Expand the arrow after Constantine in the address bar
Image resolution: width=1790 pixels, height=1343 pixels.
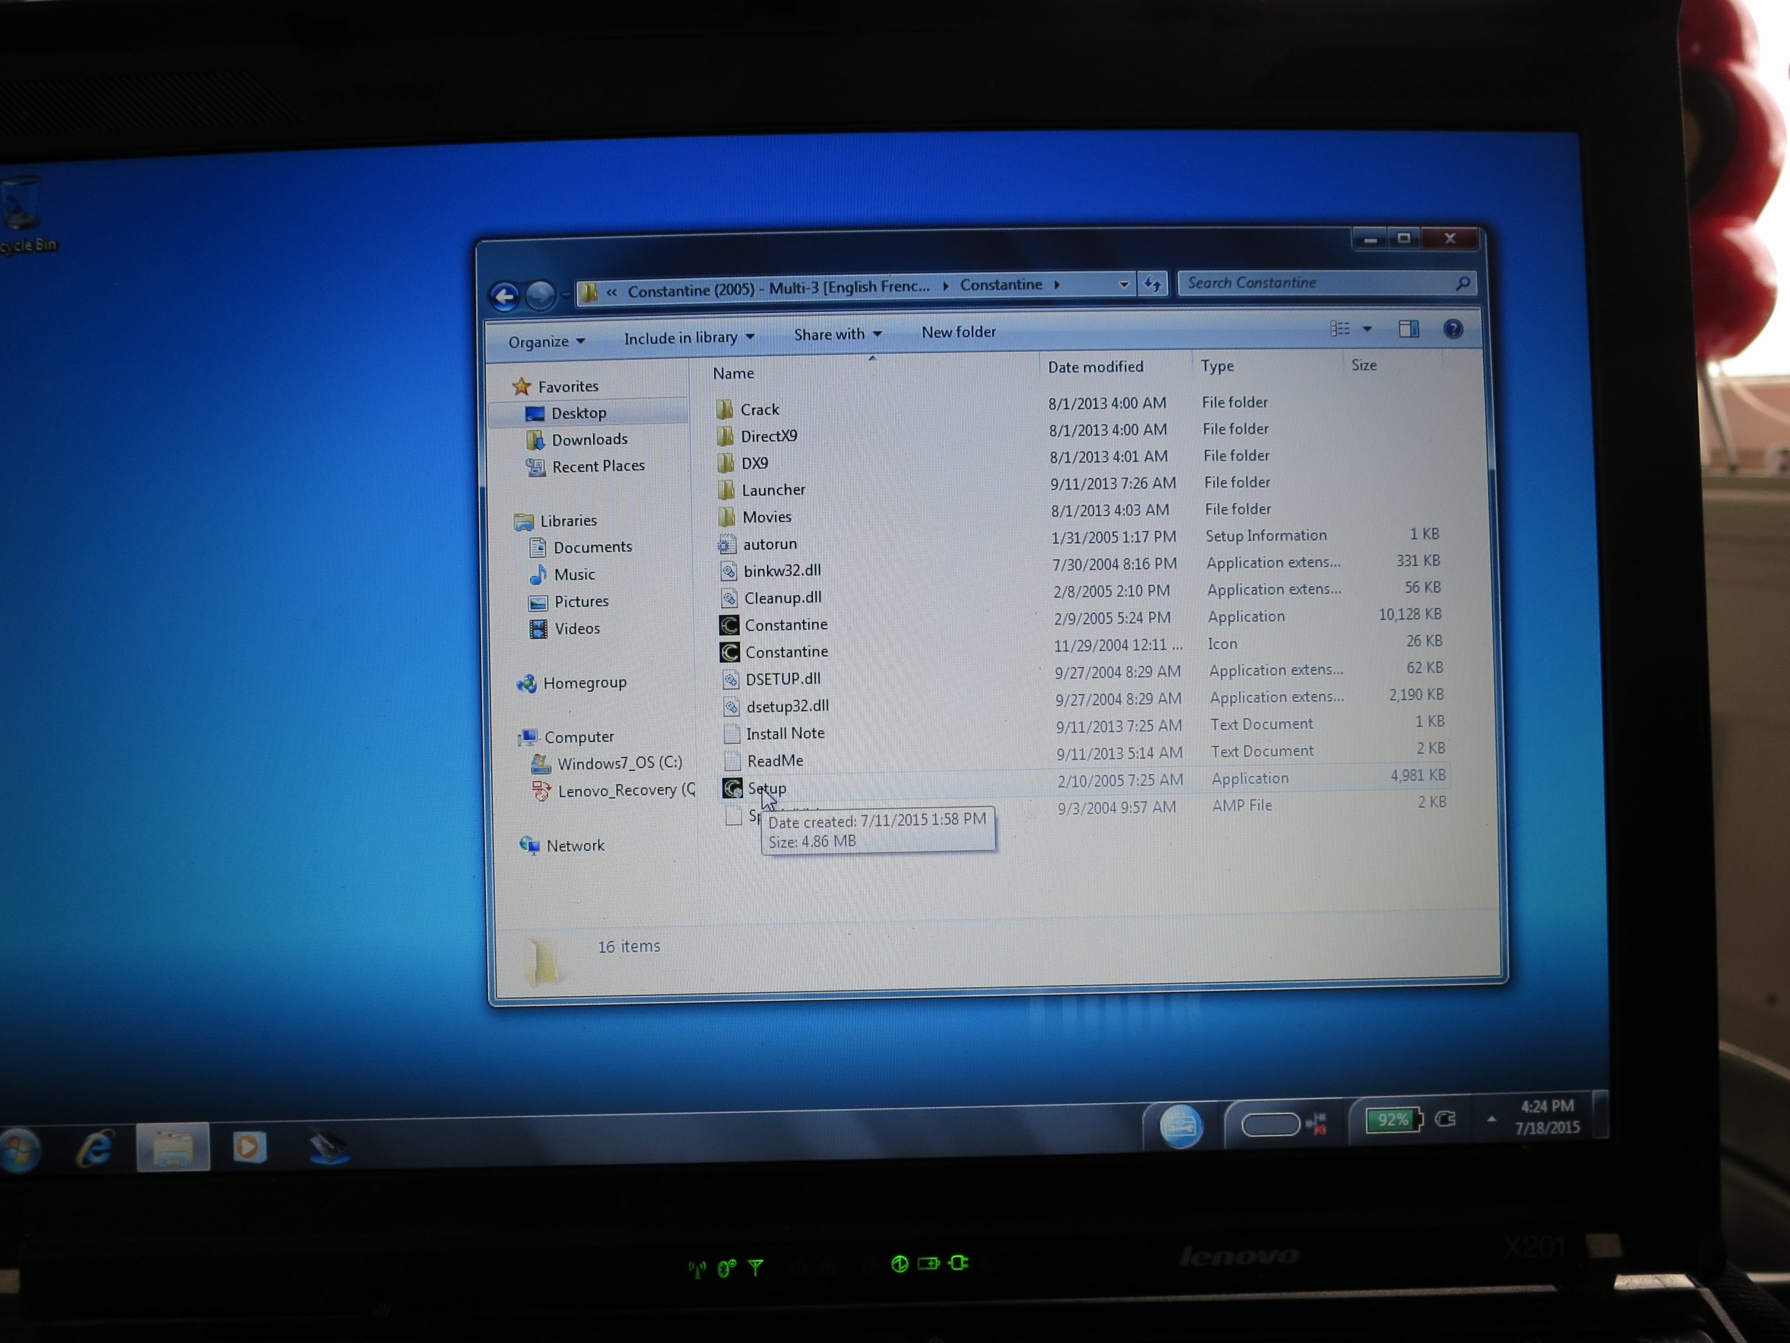click(x=1057, y=284)
